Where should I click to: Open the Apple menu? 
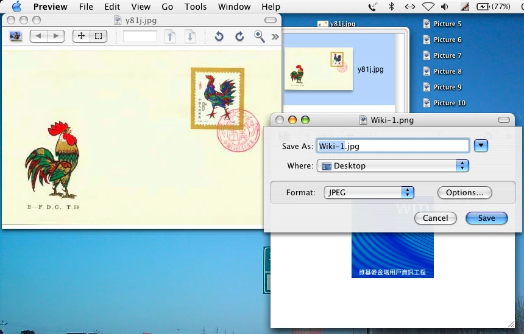pyautogui.click(x=16, y=6)
